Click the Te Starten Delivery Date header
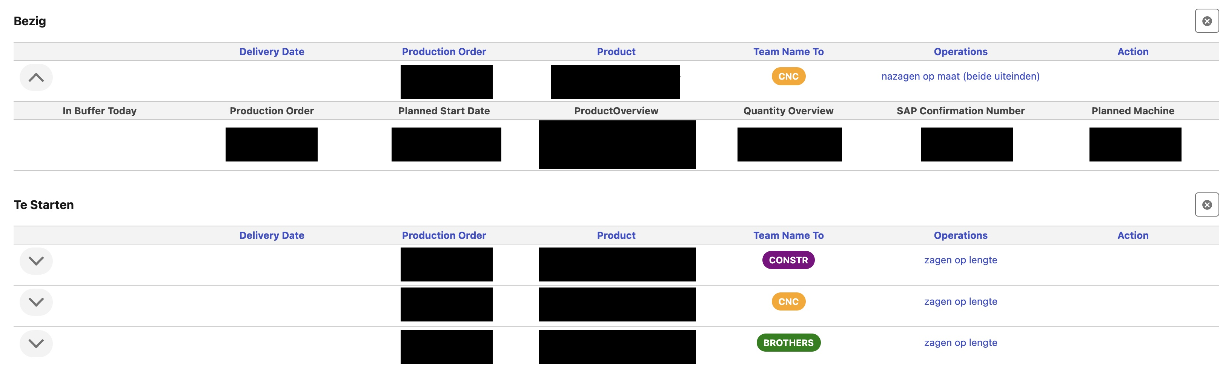Screen dimensions: 1220x369 271,235
